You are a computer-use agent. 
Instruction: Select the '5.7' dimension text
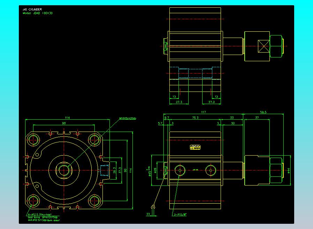pos(160,123)
